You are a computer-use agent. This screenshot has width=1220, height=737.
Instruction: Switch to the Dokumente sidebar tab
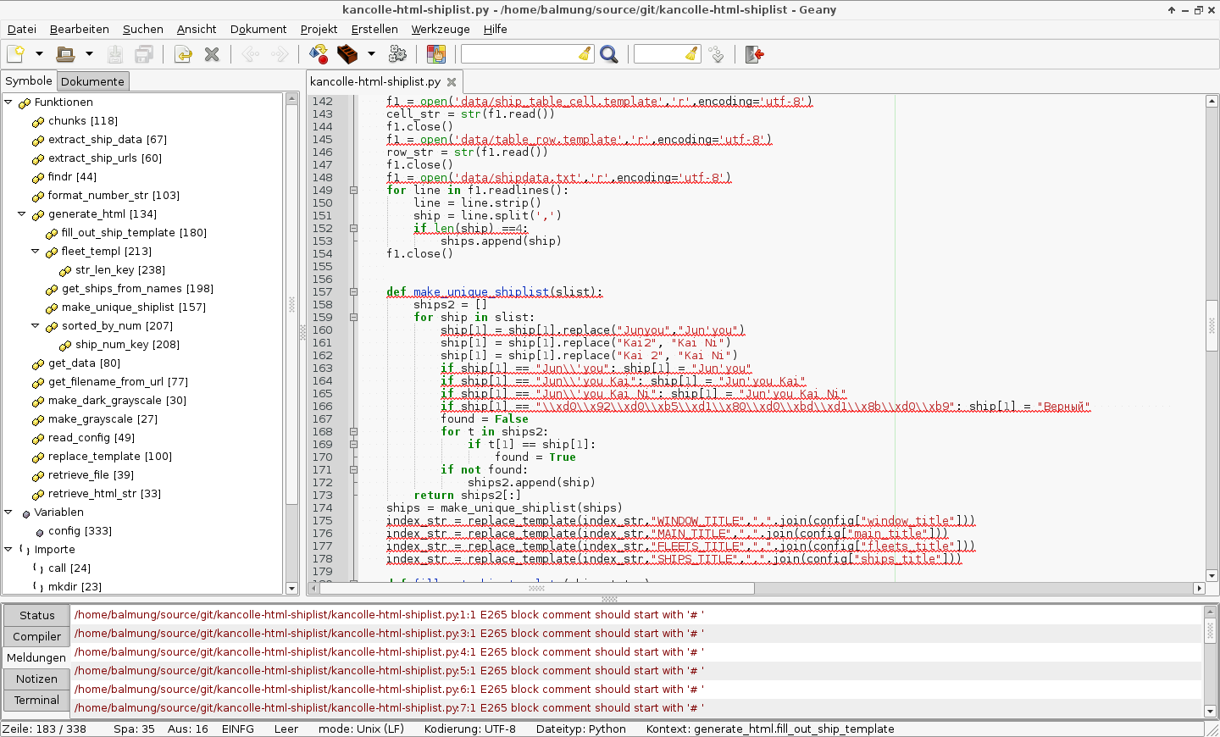[x=92, y=81]
